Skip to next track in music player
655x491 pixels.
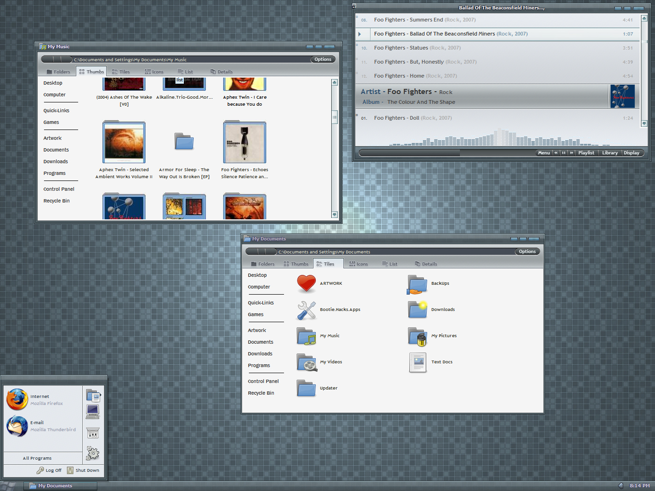pos(571,153)
